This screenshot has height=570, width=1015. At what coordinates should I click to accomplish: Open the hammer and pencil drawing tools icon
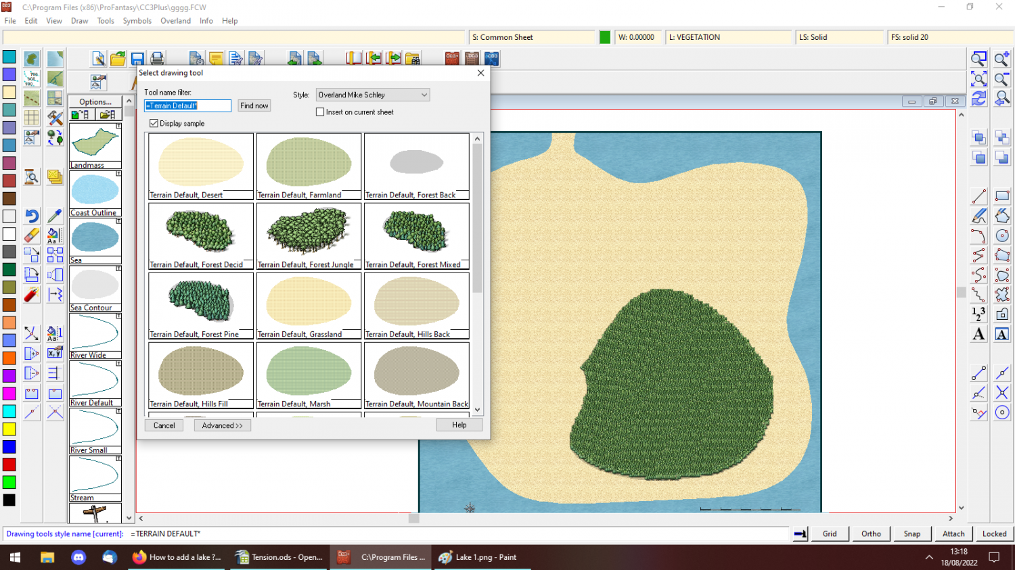point(55,118)
